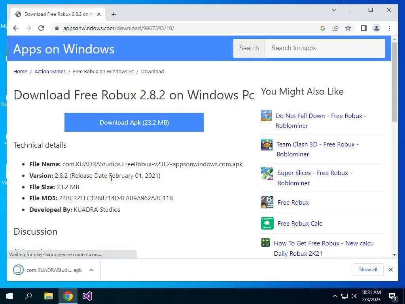Open the Windows Start menu
The image size is (405, 304).
click(x=9, y=296)
